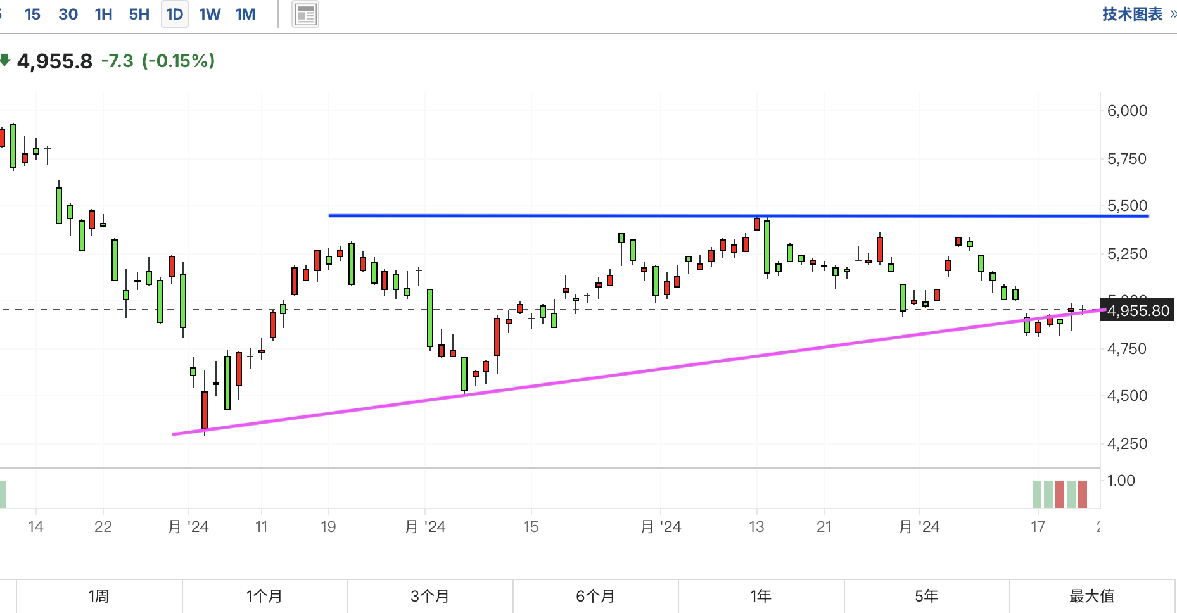Viewport: 1177px width, 613px height.
Task: Click the -7.3 (-0.15%) change text
Action: (x=158, y=61)
